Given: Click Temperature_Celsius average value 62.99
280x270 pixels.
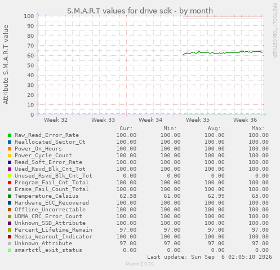Looking at the screenshot, I should pyautogui.click(x=216, y=196).
